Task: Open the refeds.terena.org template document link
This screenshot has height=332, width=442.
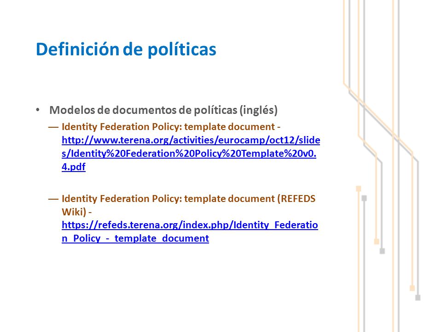Action: [190, 231]
